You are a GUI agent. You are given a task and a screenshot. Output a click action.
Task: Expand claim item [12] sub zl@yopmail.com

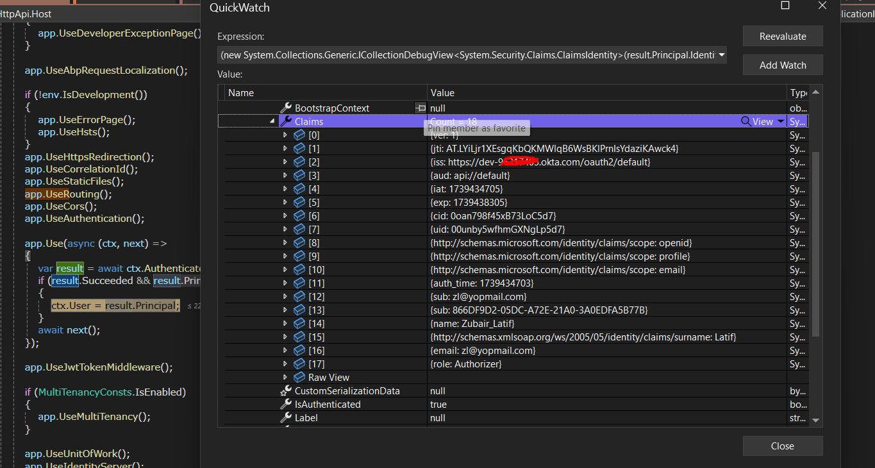(285, 297)
